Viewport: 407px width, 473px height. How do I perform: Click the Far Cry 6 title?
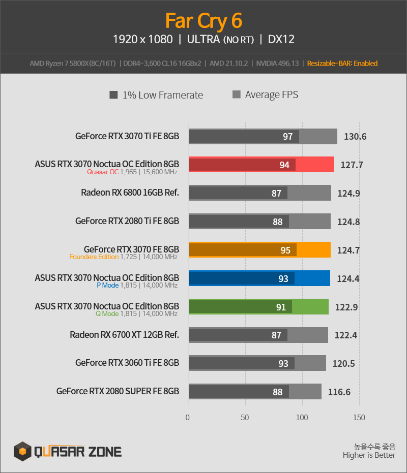[x=203, y=21]
